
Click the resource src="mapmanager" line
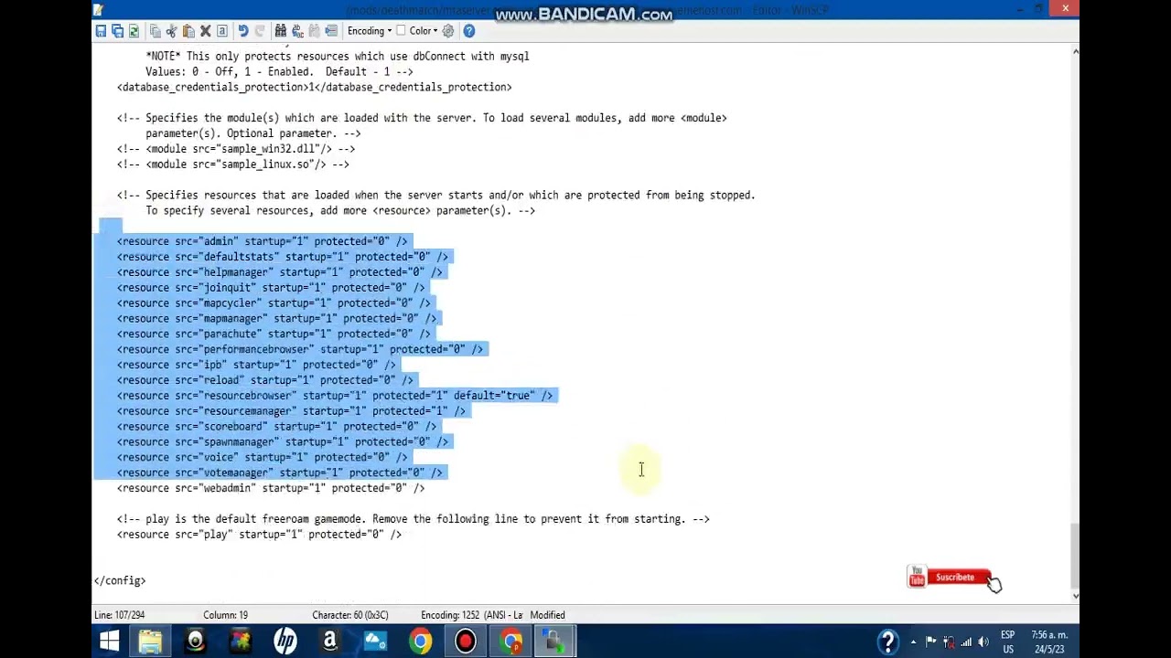(276, 319)
